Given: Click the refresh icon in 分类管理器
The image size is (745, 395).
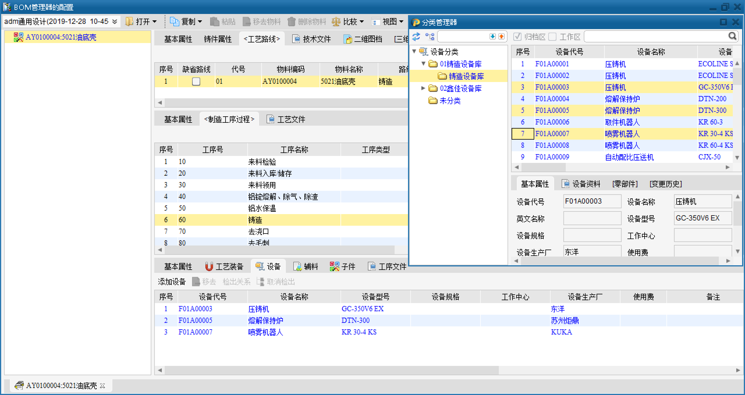Looking at the screenshot, I should coord(416,37).
